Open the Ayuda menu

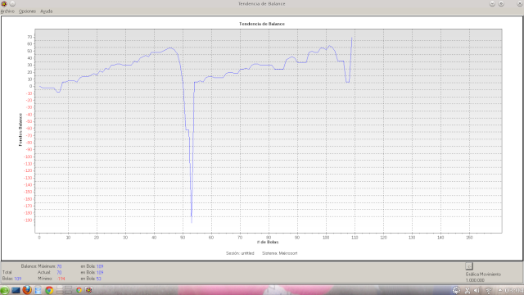[x=47, y=11]
